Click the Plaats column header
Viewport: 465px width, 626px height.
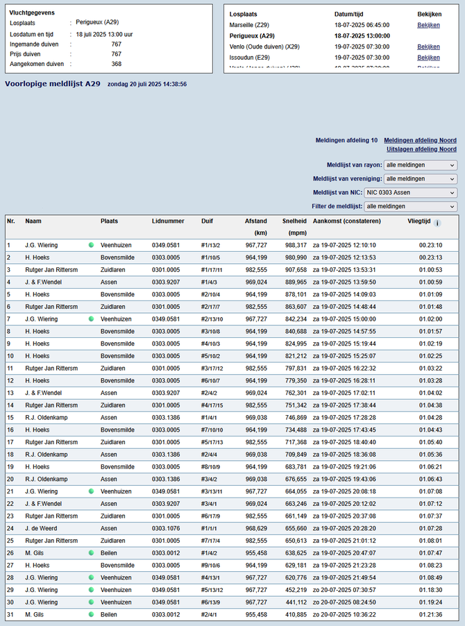109,221
